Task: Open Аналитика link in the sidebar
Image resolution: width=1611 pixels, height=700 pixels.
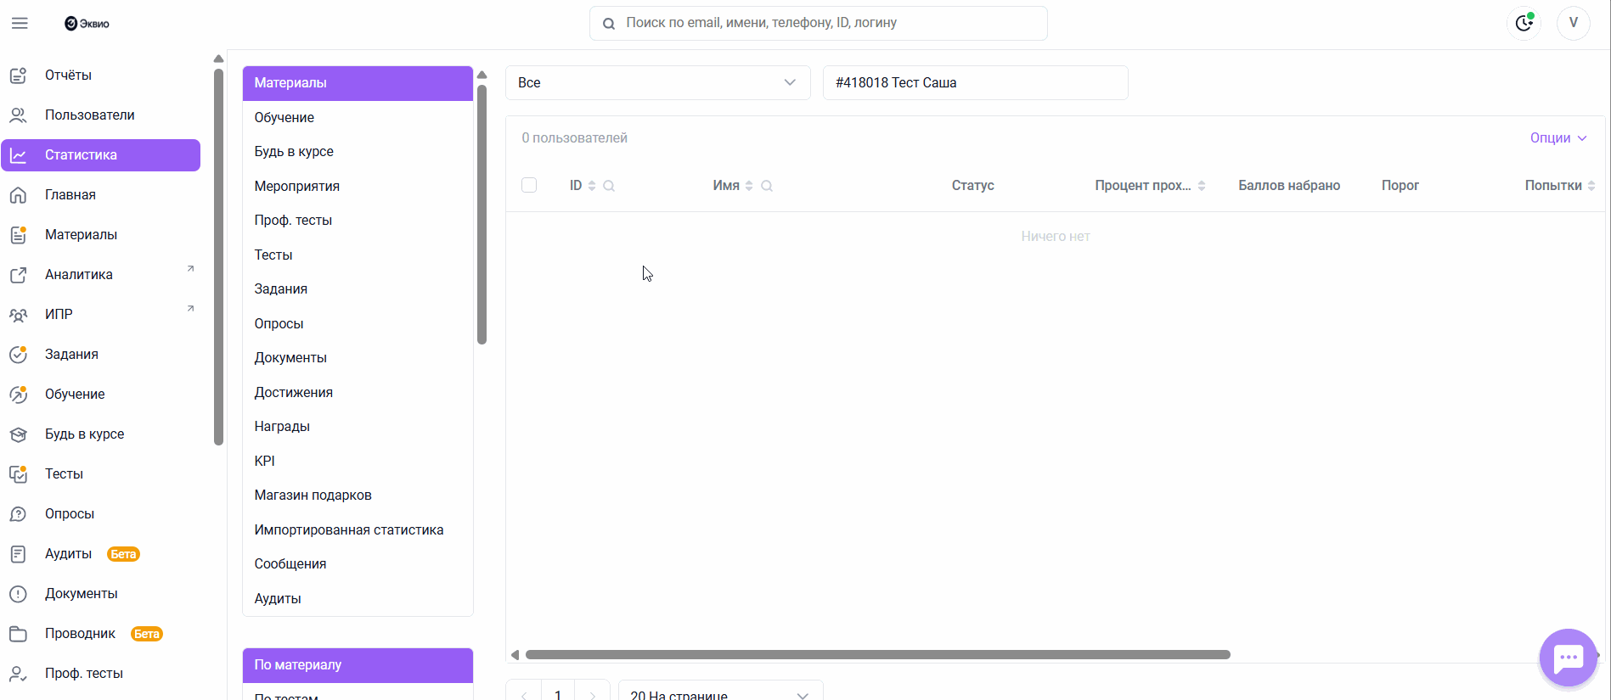Action: (x=101, y=275)
